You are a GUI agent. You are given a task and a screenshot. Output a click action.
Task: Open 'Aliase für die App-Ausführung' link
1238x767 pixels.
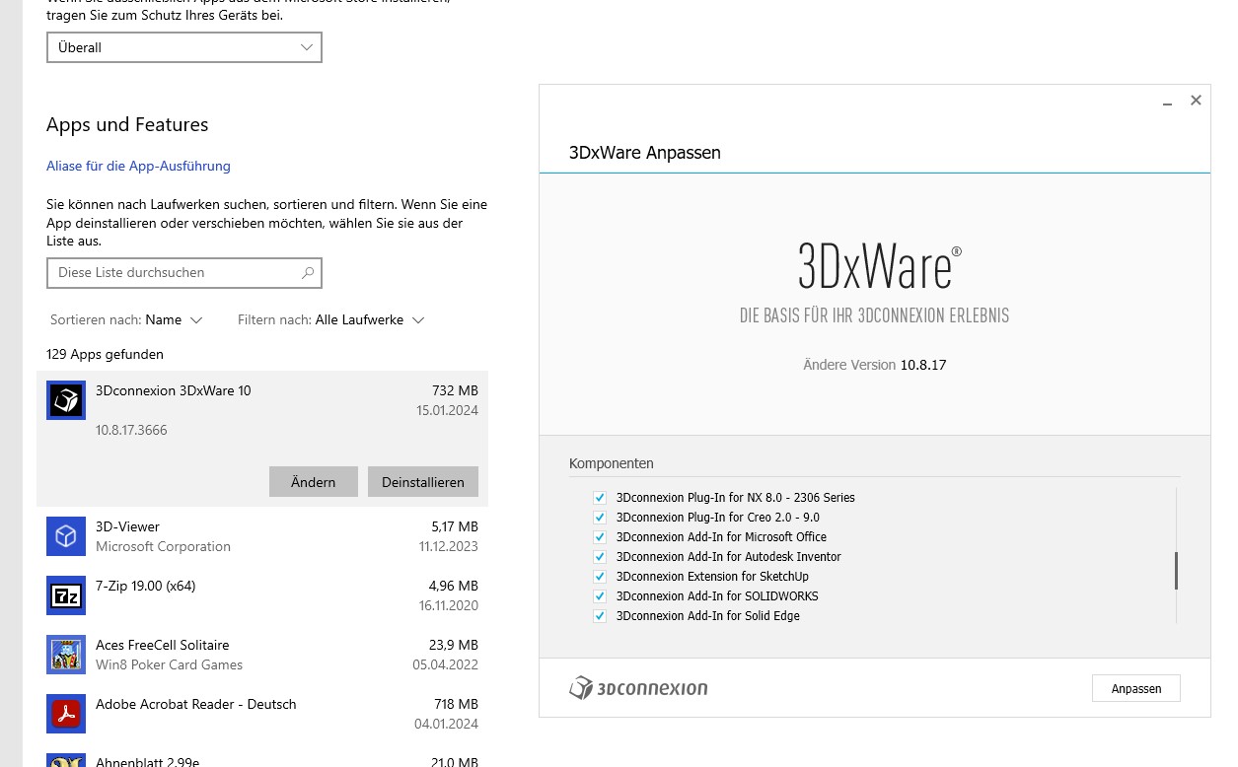pyautogui.click(x=138, y=166)
